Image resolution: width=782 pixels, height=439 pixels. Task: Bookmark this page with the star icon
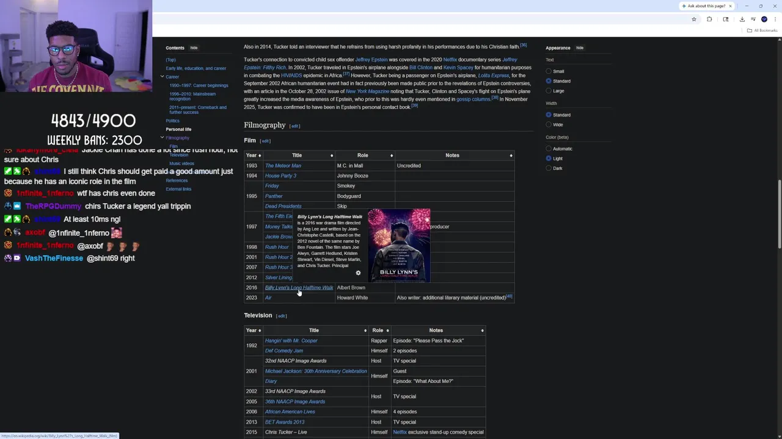(x=694, y=20)
